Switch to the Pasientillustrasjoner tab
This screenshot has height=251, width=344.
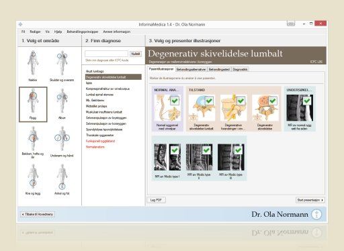tap(161, 69)
